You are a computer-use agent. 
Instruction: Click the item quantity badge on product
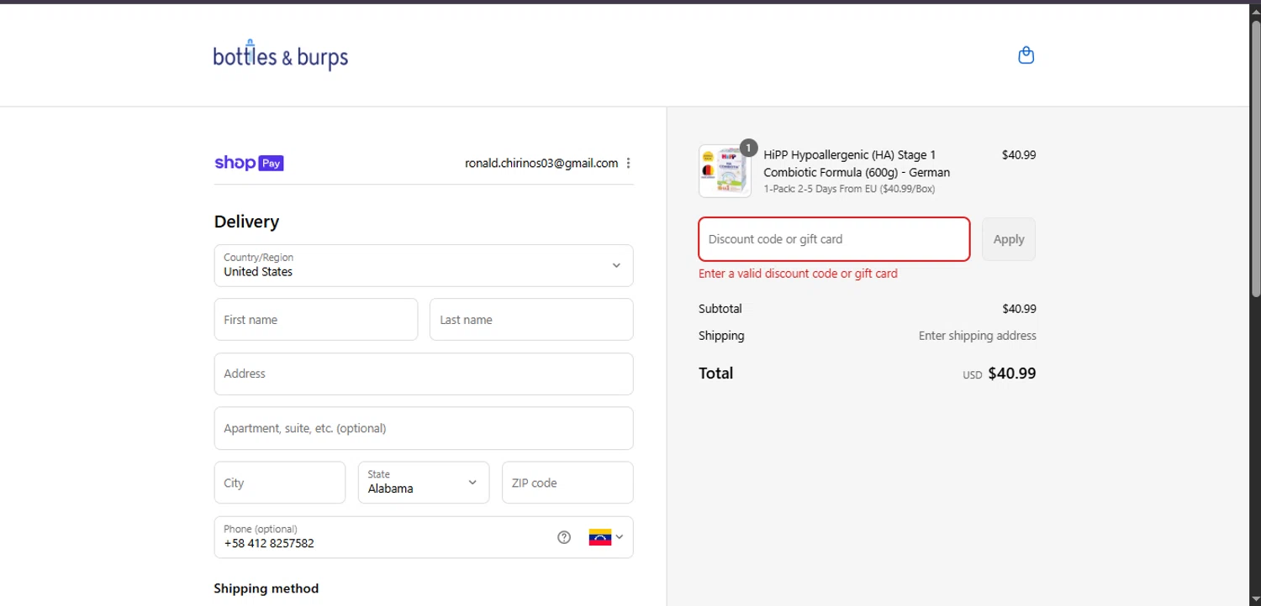point(748,148)
